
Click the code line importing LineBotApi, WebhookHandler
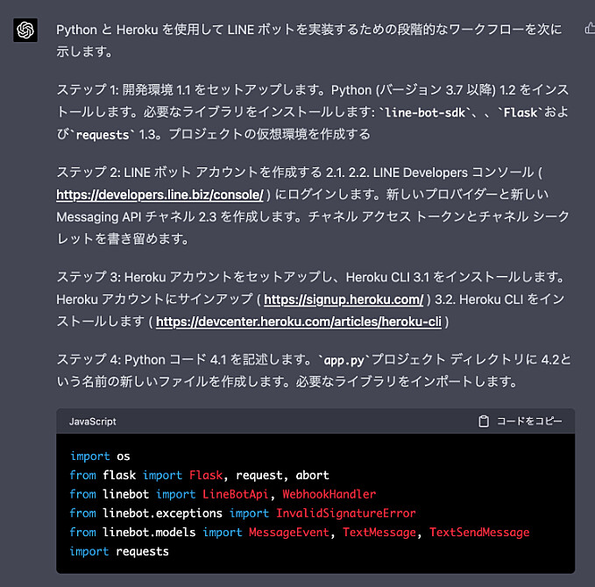(223, 494)
